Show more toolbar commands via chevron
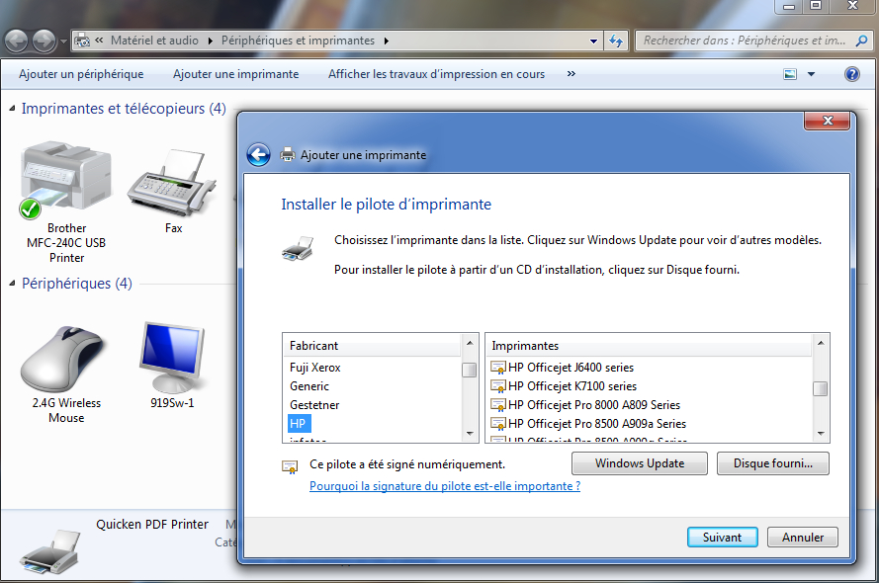Screen dimensions: 879x583 (571, 74)
